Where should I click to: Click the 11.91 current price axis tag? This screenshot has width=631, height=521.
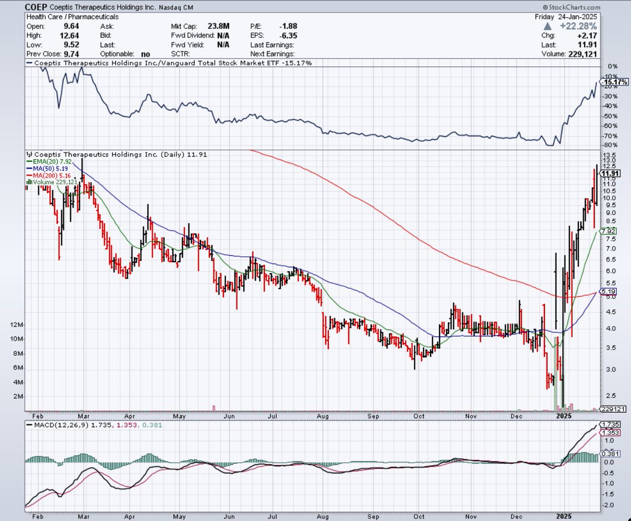tap(610, 174)
